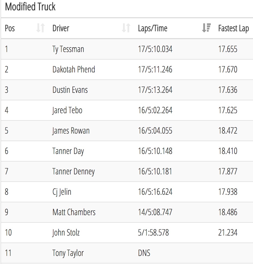Select driver Dustin Evans

tap(70, 90)
